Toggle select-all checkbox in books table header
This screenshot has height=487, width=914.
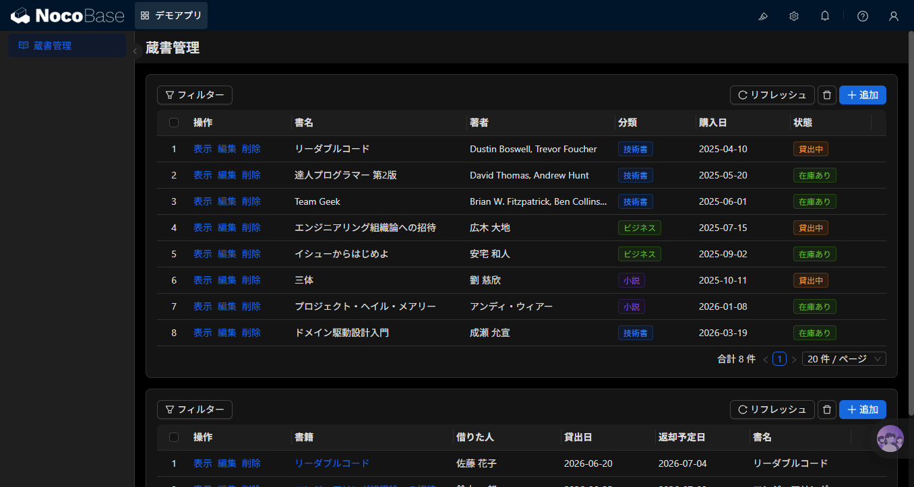point(174,123)
